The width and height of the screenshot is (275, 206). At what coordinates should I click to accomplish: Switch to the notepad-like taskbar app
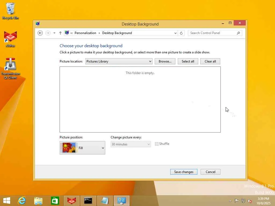[x=105, y=201]
